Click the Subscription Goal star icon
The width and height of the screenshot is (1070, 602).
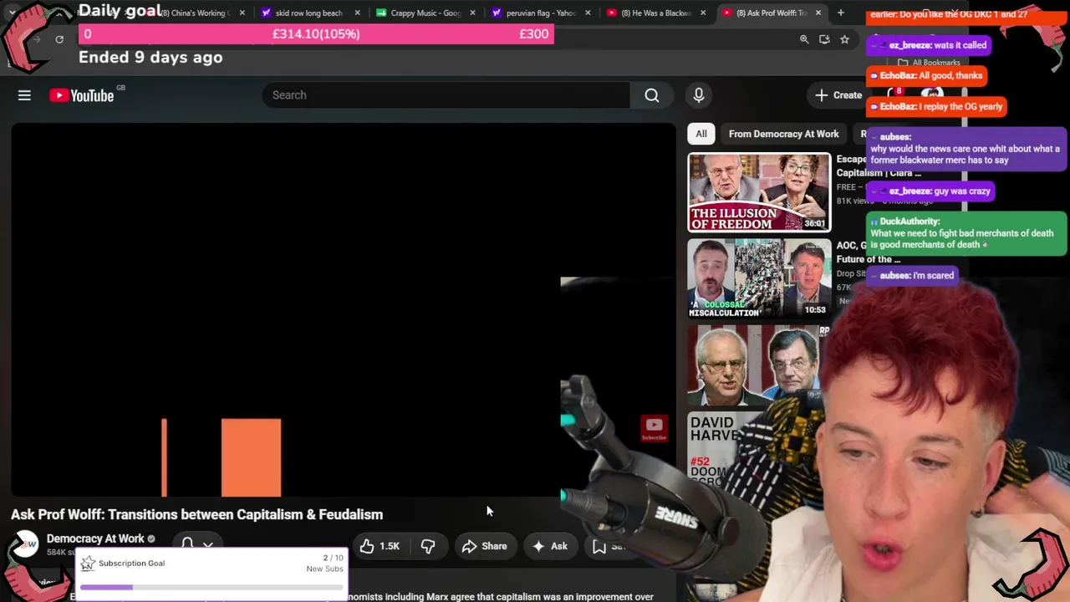click(88, 564)
